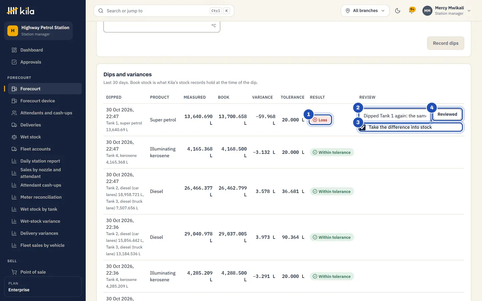Screen dimensions: 482x301
Task: Click the temperature °C input field
Action: tap(162, 26)
